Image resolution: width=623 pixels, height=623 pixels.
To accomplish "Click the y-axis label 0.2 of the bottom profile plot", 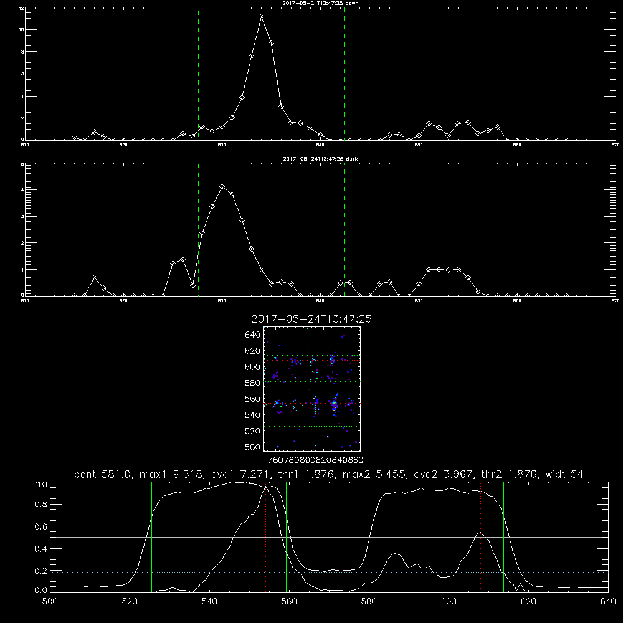I will point(41,571).
